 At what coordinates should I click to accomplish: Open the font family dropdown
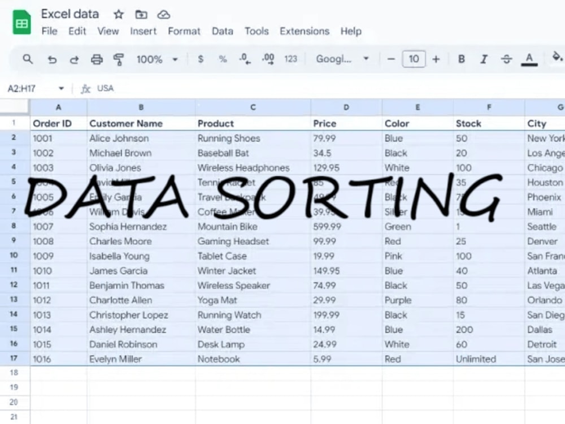pos(342,59)
